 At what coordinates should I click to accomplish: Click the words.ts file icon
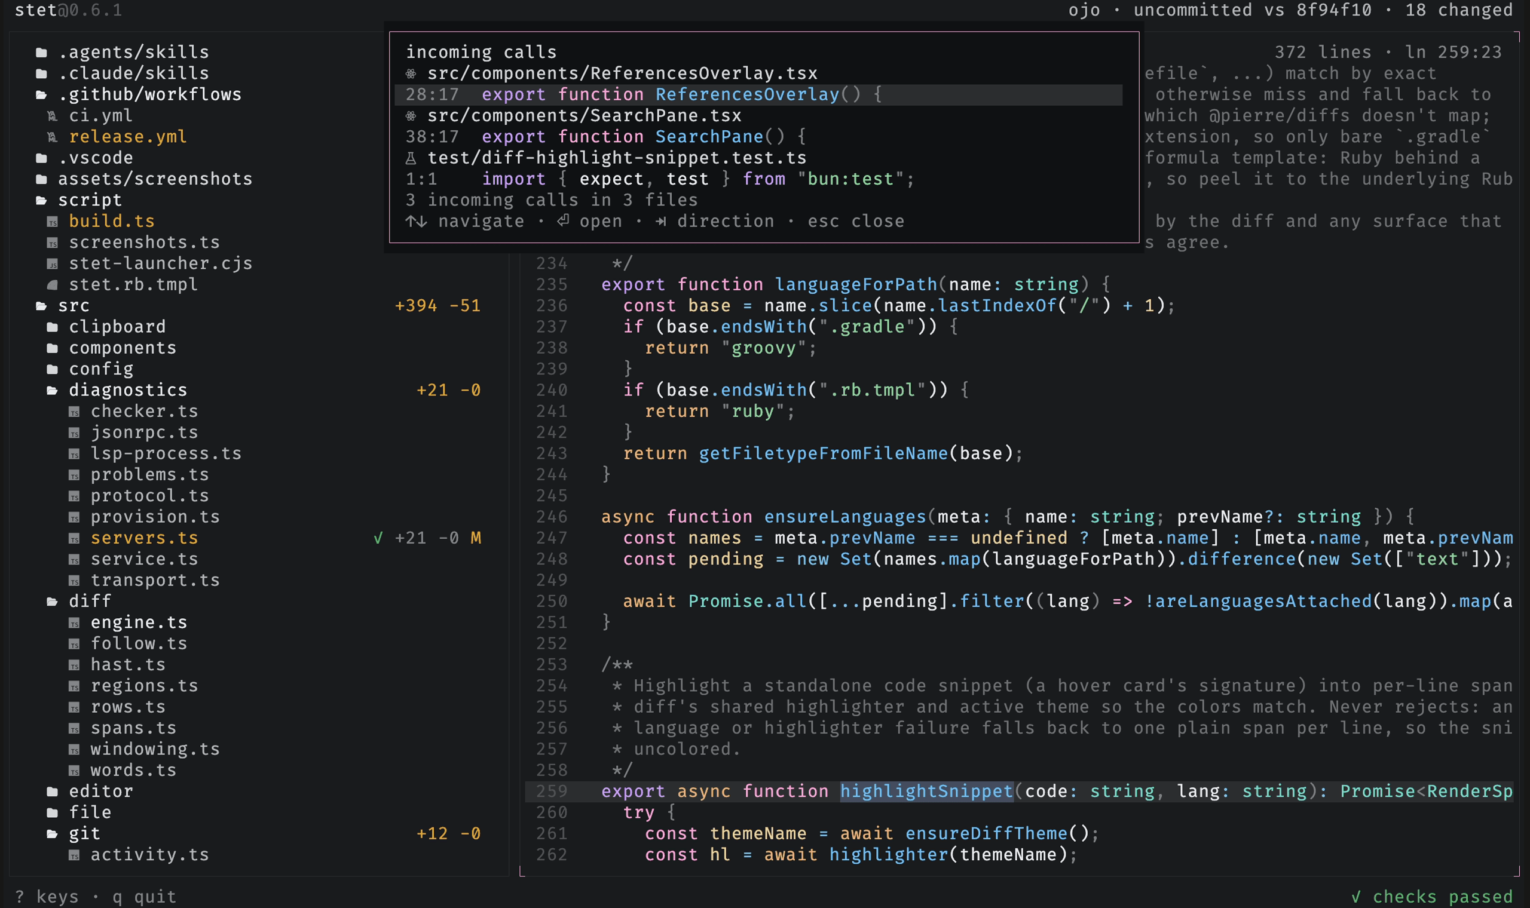(74, 771)
